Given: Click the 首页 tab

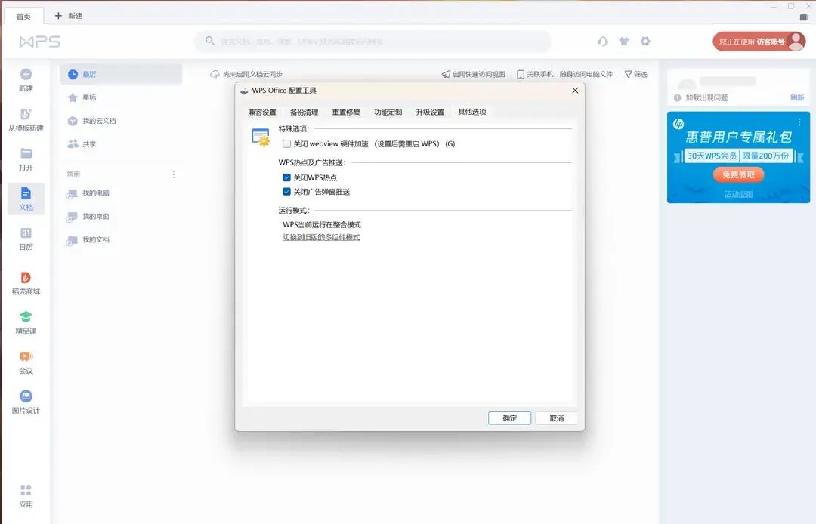Looking at the screenshot, I should 23,16.
